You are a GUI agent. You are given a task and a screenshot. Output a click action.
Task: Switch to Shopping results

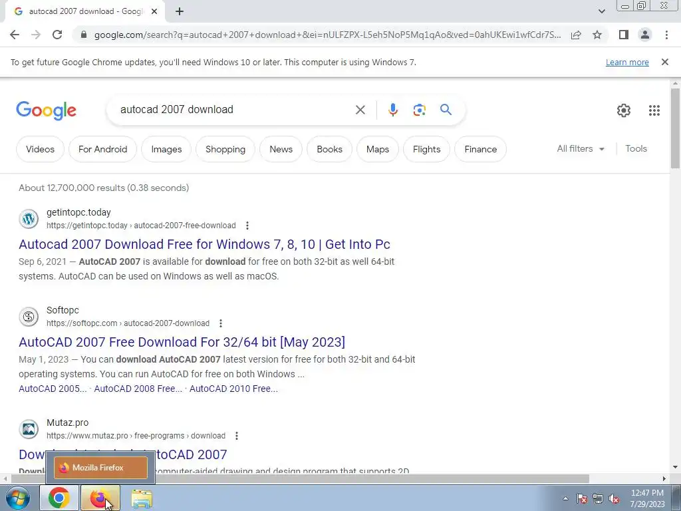(225, 149)
